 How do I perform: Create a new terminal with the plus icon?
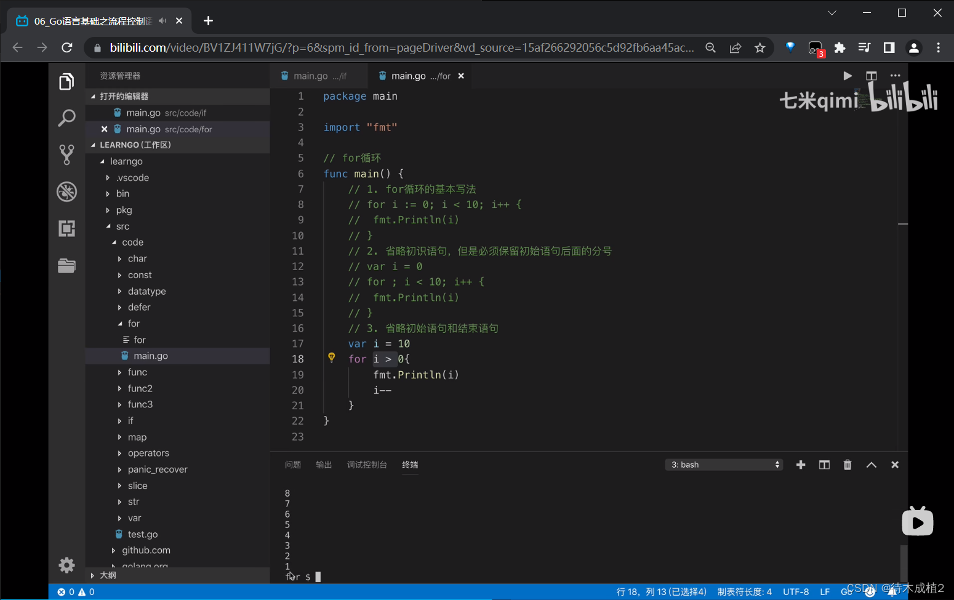801,465
